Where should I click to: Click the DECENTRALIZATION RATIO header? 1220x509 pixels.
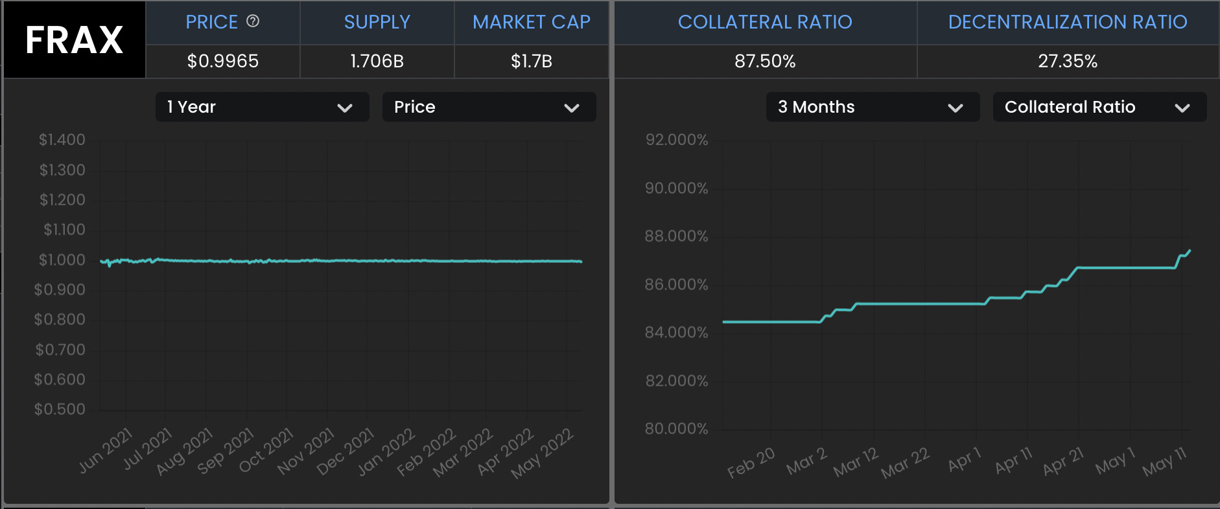1068,23
